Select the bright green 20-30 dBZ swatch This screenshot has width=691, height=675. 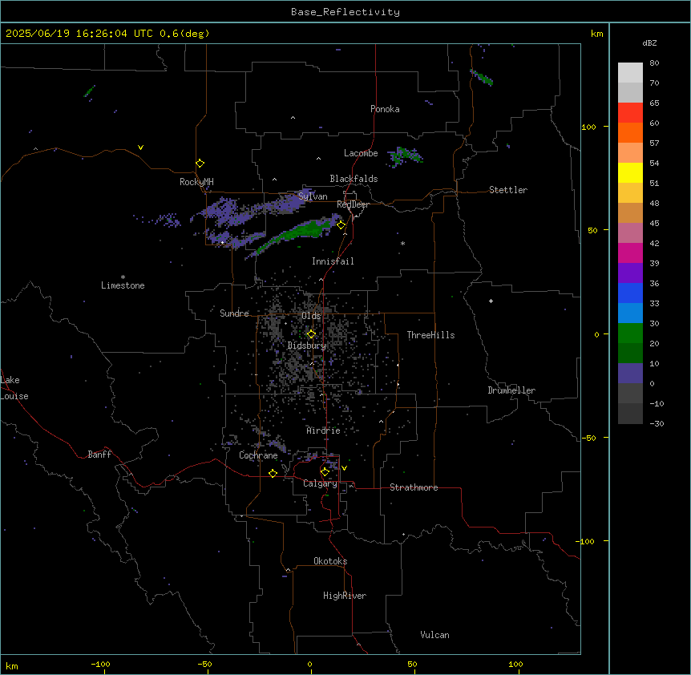630,333
